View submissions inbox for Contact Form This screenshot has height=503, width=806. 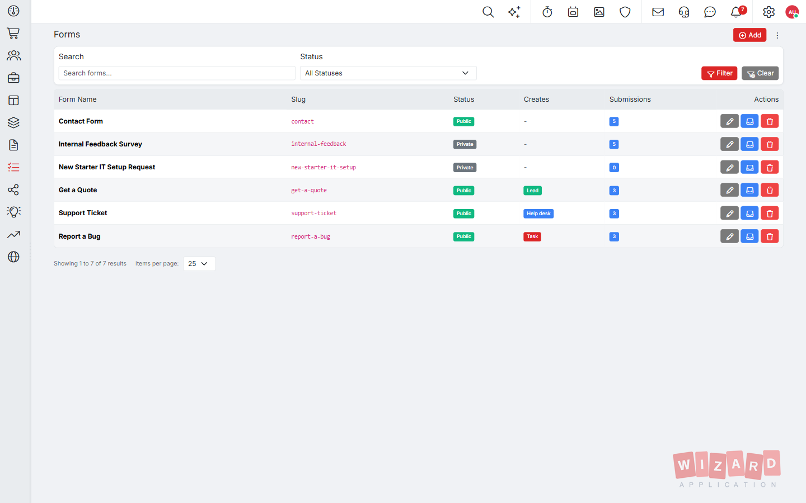click(x=749, y=121)
